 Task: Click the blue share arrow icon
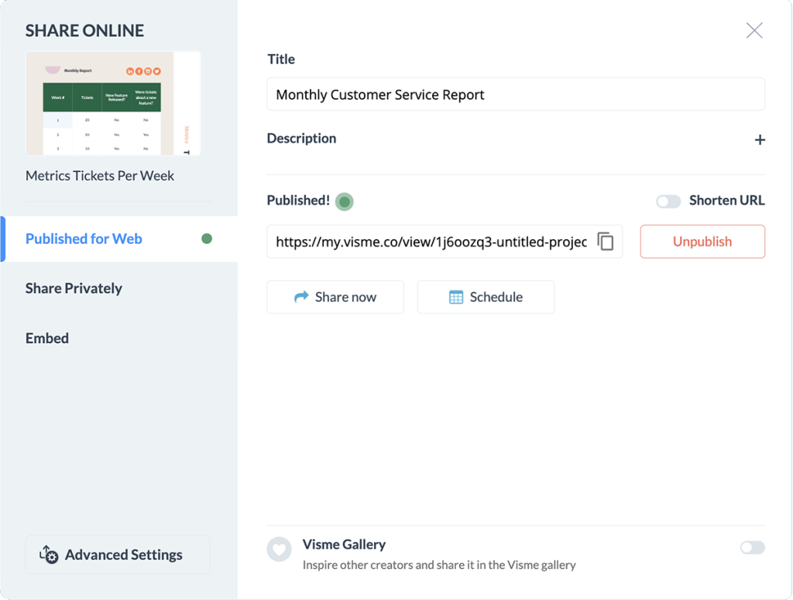[301, 297]
